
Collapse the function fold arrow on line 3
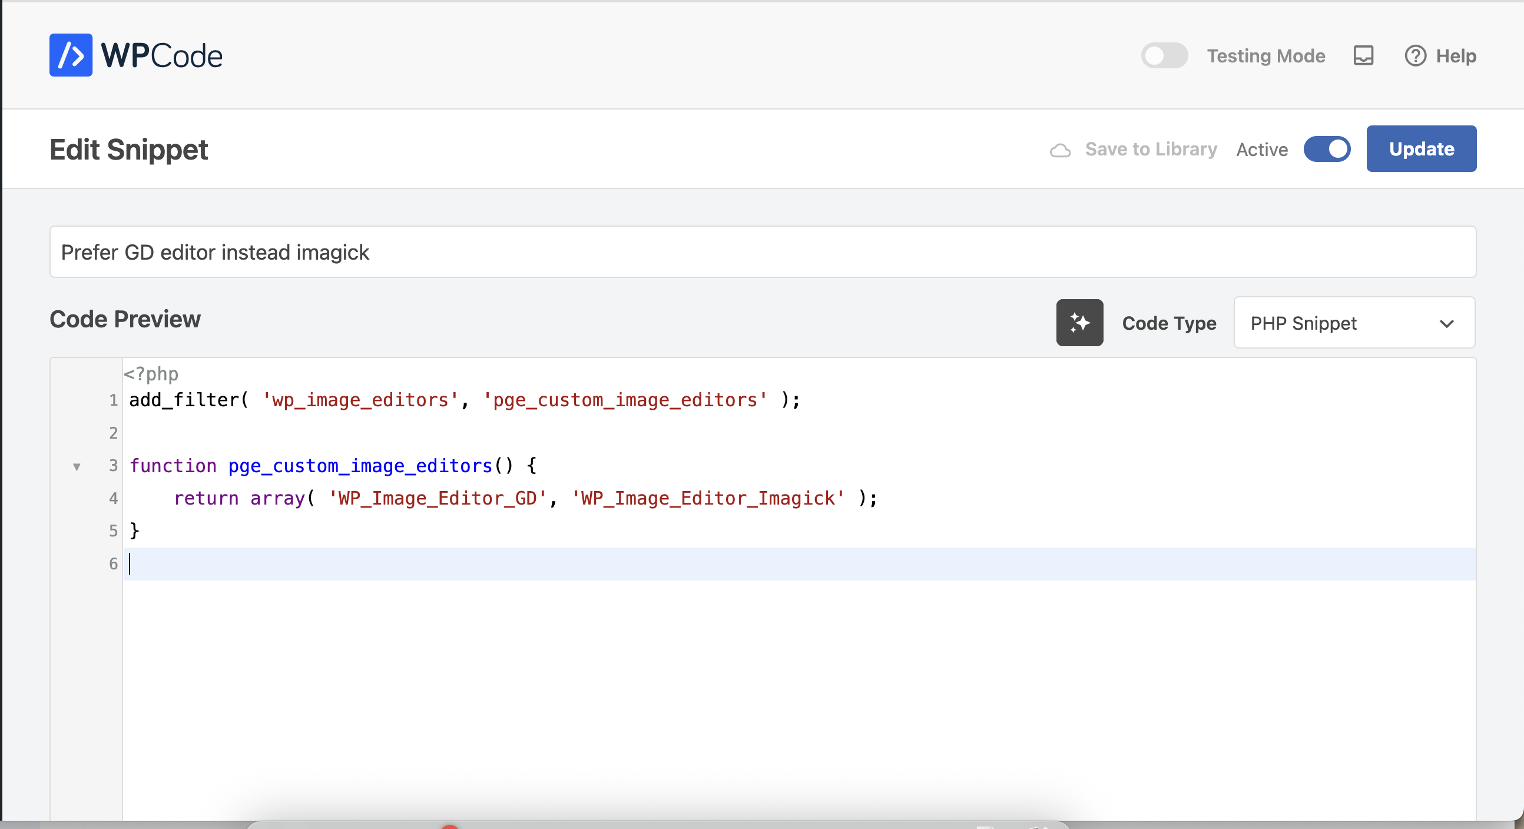(x=77, y=466)
